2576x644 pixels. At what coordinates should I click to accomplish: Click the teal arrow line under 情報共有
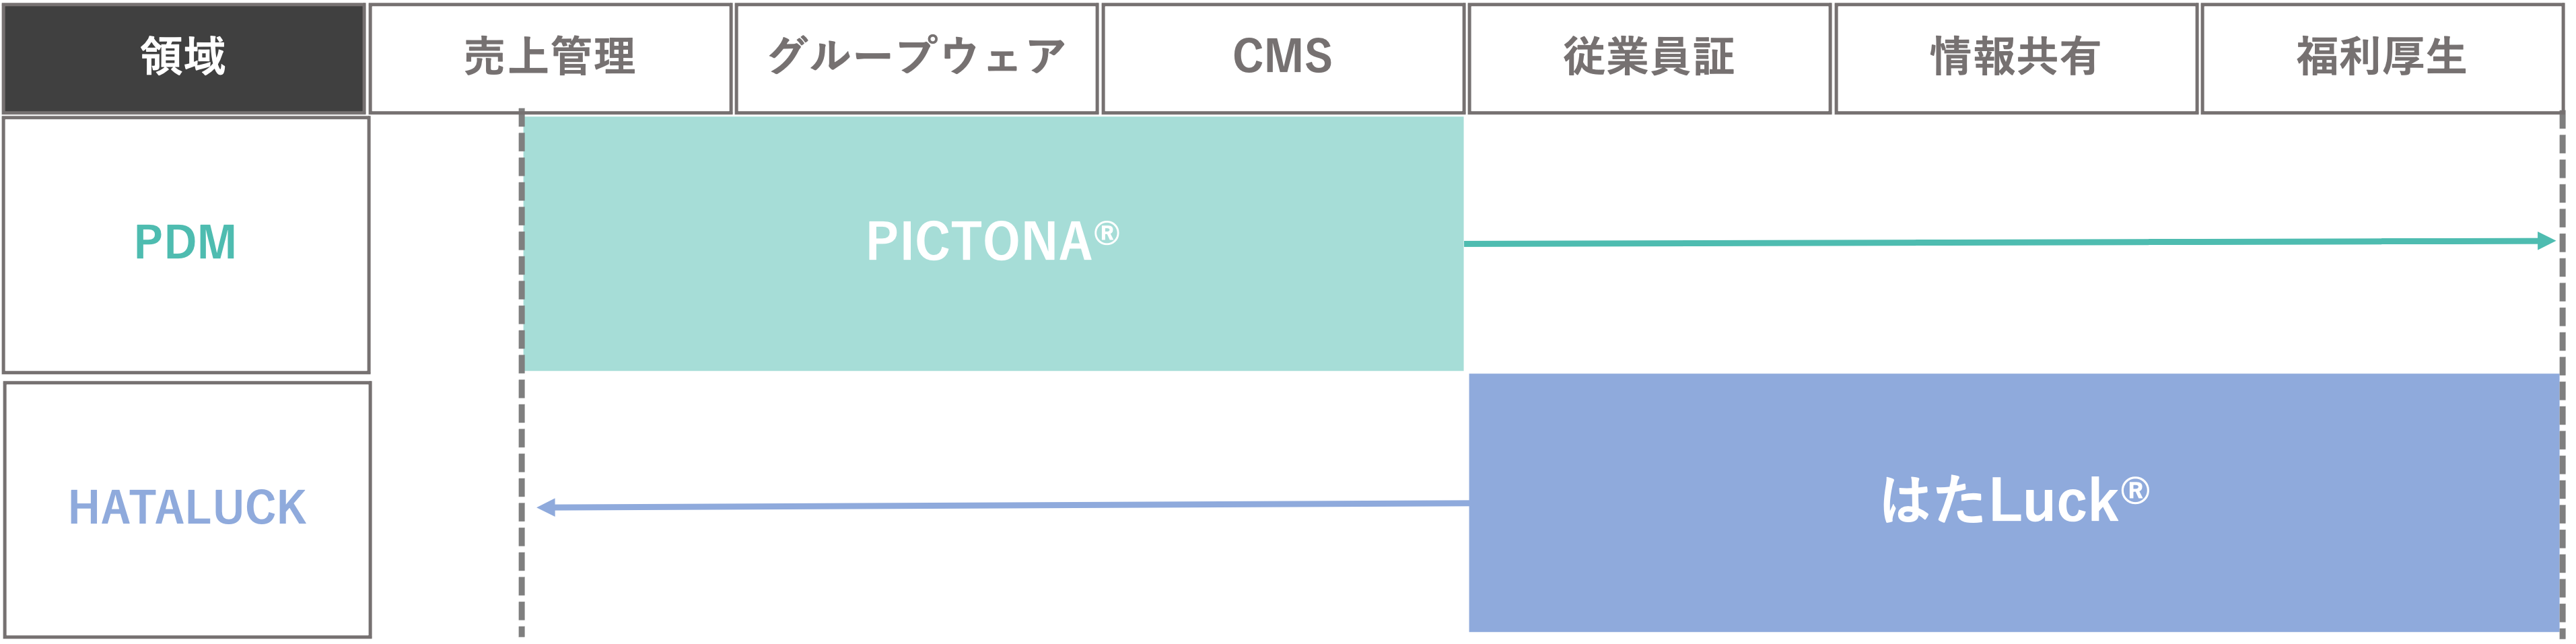pos(2015,242)
